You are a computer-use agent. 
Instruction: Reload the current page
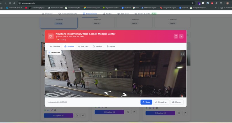coord(10,3)
